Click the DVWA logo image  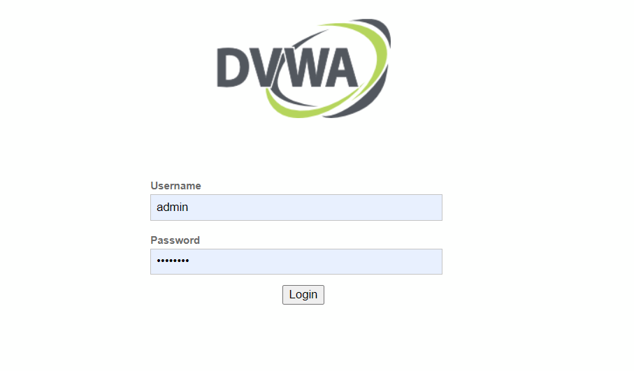(303, 68)
